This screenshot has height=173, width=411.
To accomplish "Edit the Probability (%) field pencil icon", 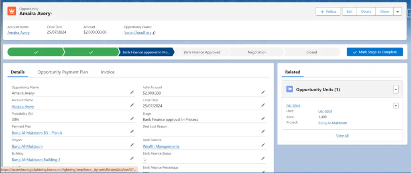I will [132, 119].
